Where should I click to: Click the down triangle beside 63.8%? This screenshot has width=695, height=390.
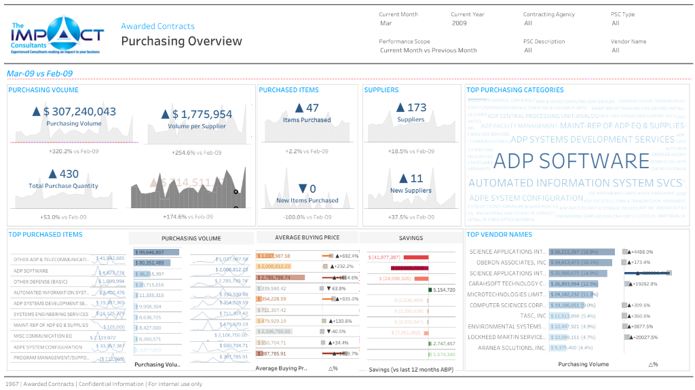(328, 288)
